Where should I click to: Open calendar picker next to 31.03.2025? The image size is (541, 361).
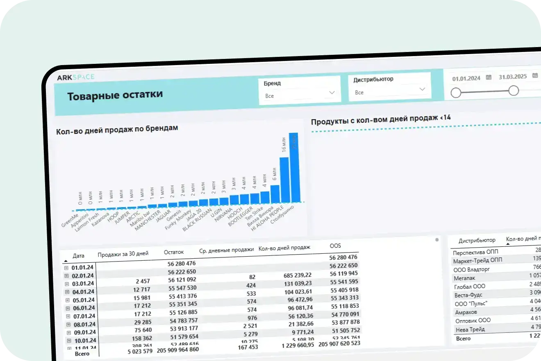535,76
